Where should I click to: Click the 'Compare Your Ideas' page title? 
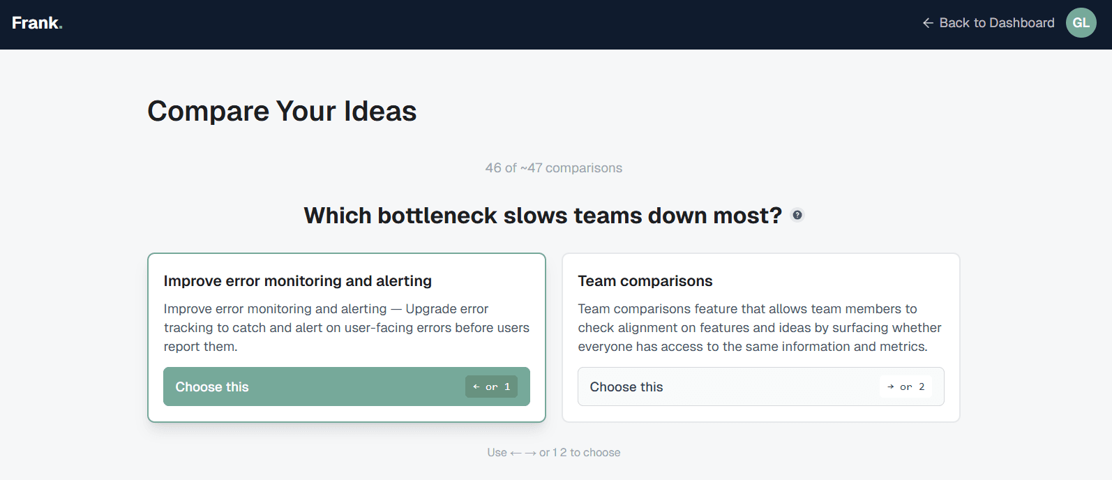(281, 110)
